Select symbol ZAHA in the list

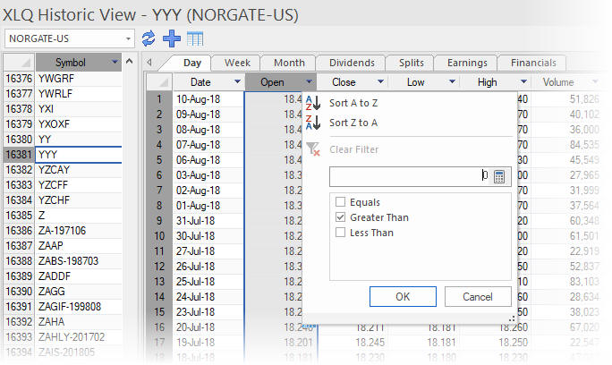click(x=78, y=322)
